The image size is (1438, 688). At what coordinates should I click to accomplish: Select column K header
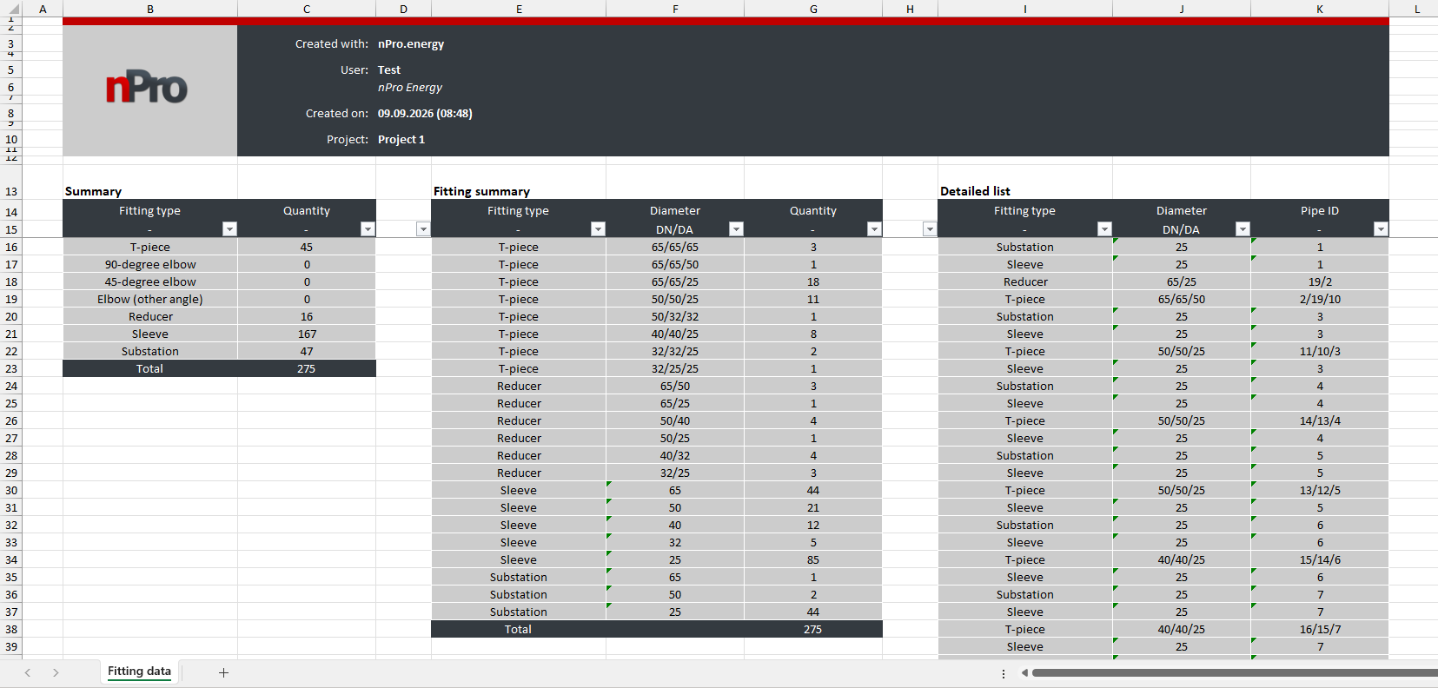[1320, 9]
